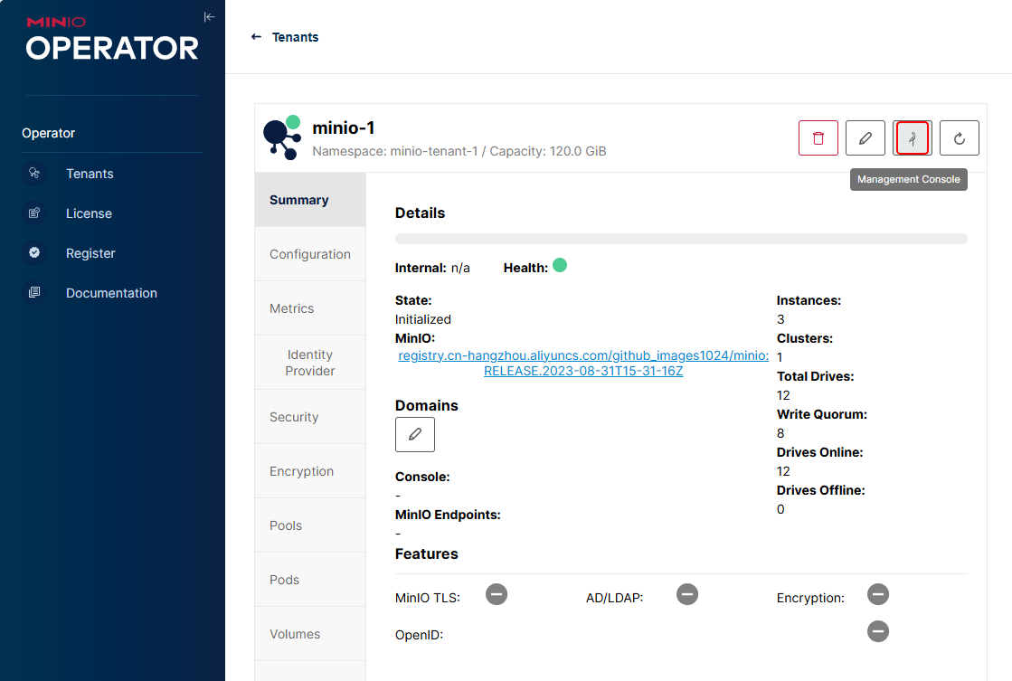The width and height of the screenshot is (1012, 681).
Task: Switch to the Pools tab
Action: click(310, 525)
